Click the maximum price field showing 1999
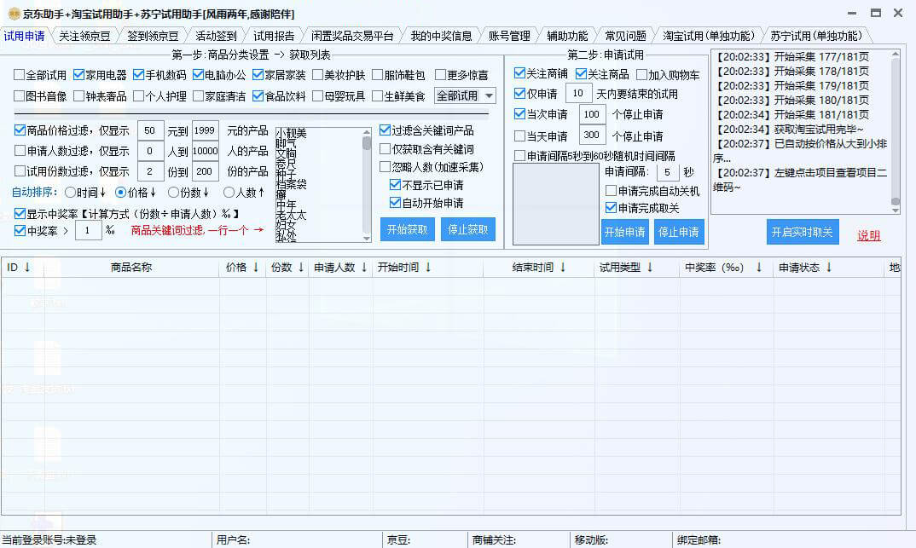The image size is (916, 548). coord(205,130)
